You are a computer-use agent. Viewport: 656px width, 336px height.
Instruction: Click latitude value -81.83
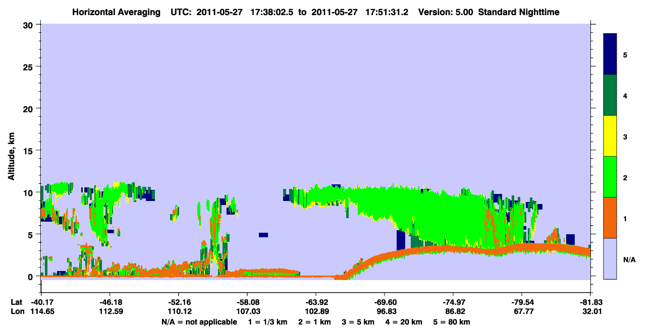click(x=590, y=302)
